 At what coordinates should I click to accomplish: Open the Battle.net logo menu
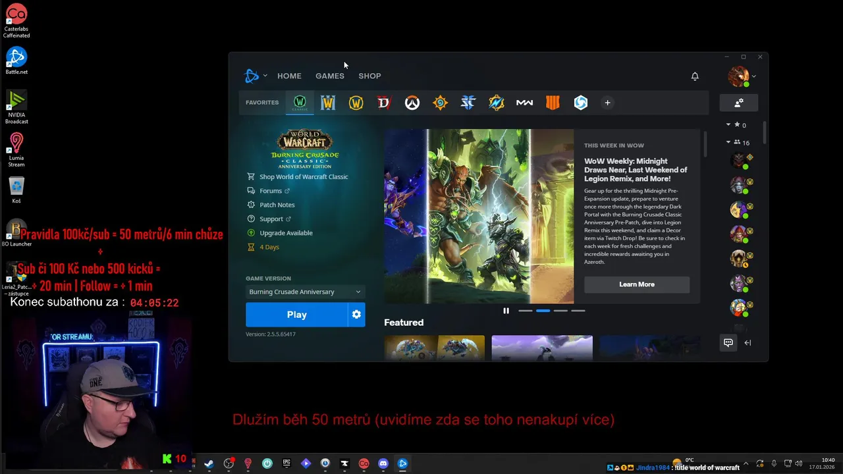[x=255, y=76]
